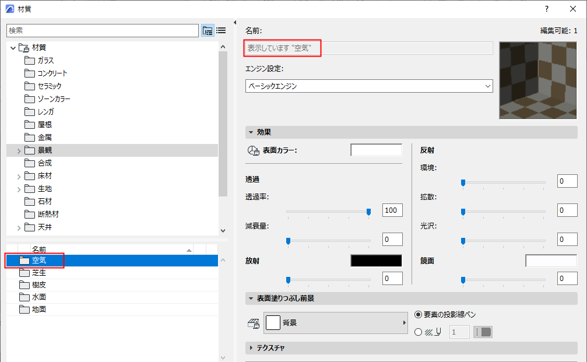587x362 pixels.
Task: Open the セラミック folder
Action: tap(43, 86)
